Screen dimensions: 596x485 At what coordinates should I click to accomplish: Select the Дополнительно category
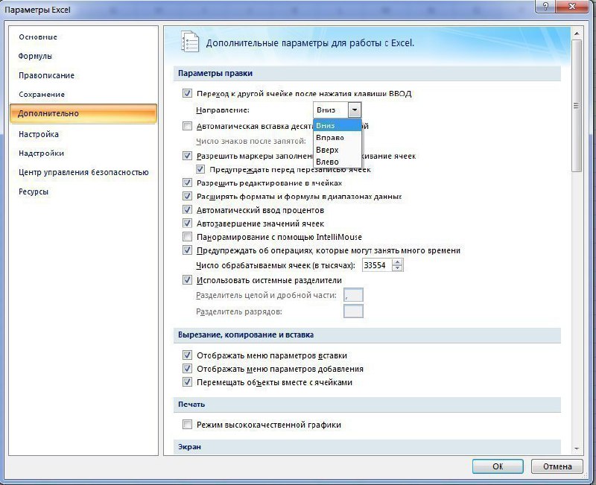(83, 114)
